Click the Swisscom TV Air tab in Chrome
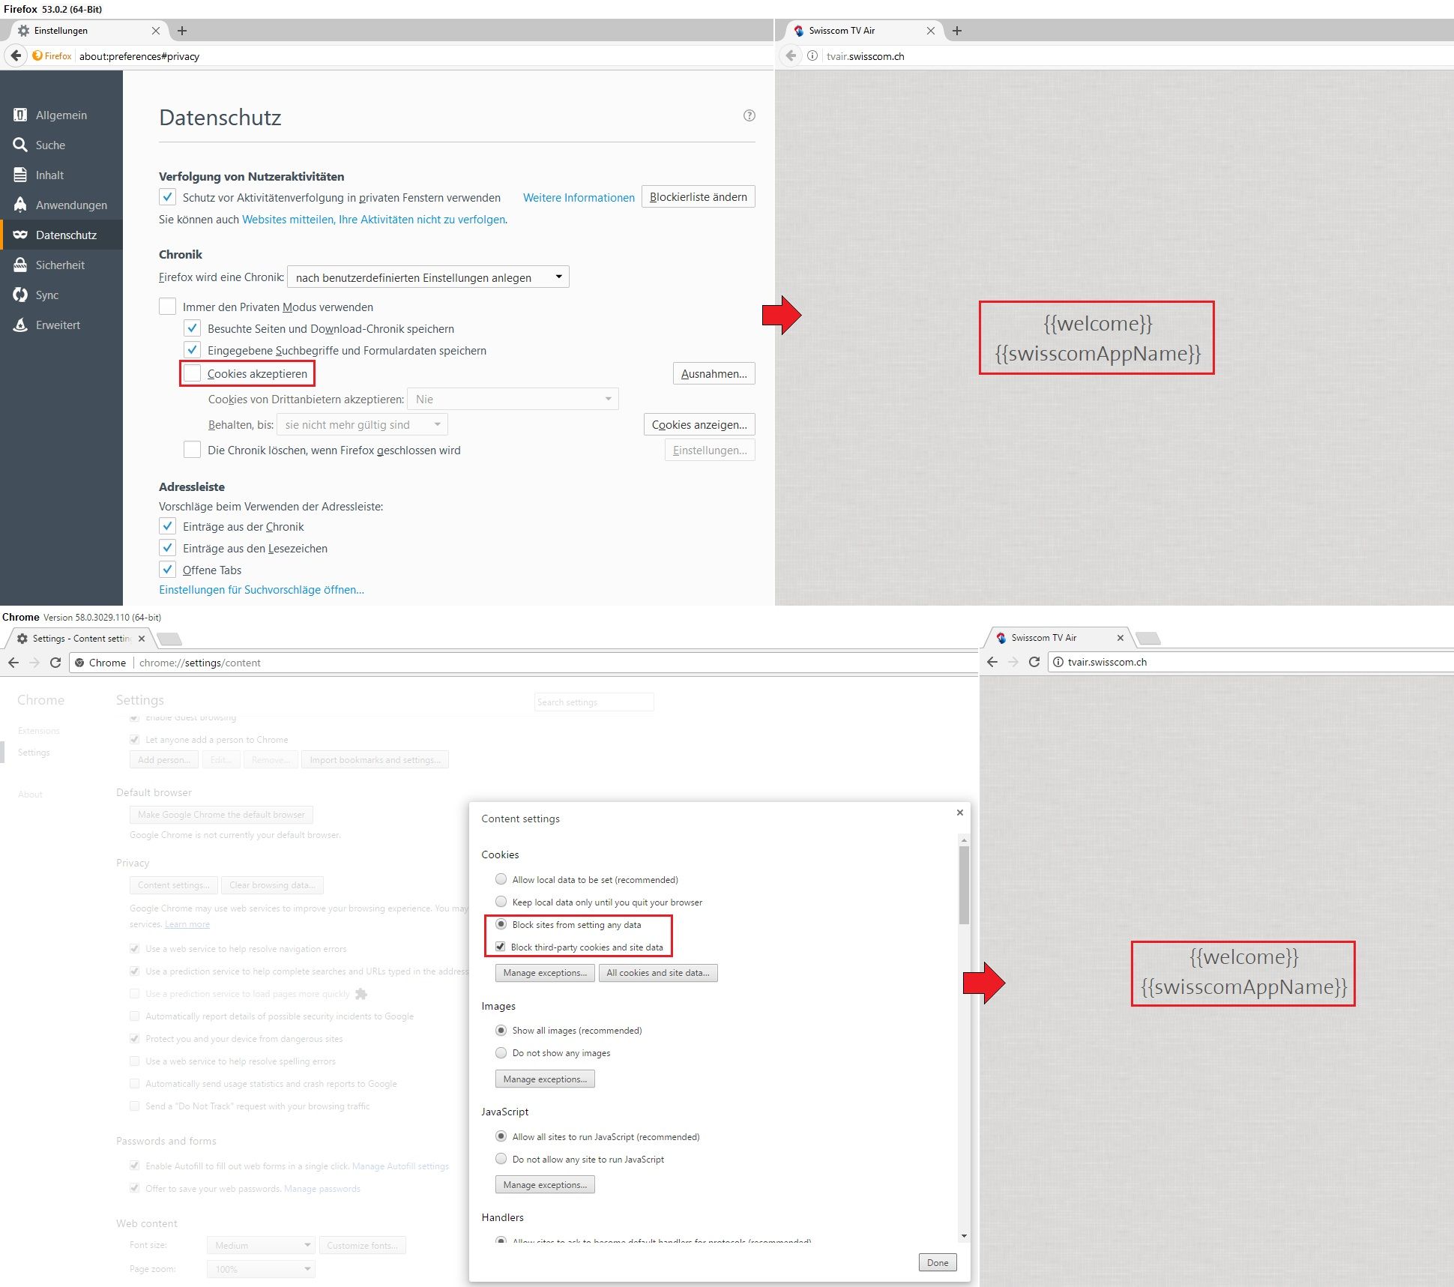 (x=1055, y=637)
